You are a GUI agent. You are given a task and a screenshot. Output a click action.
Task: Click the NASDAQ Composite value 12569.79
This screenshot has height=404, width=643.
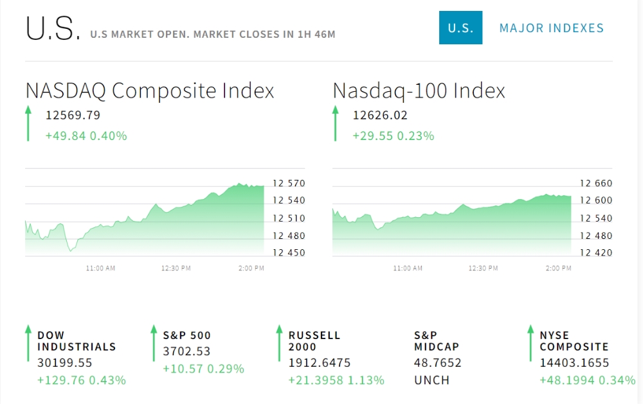tap(73, 116)
